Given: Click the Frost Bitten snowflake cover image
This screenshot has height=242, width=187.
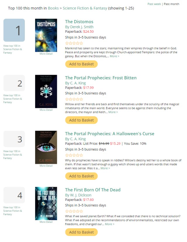Looking at the screenshot, I should [46, 91].
